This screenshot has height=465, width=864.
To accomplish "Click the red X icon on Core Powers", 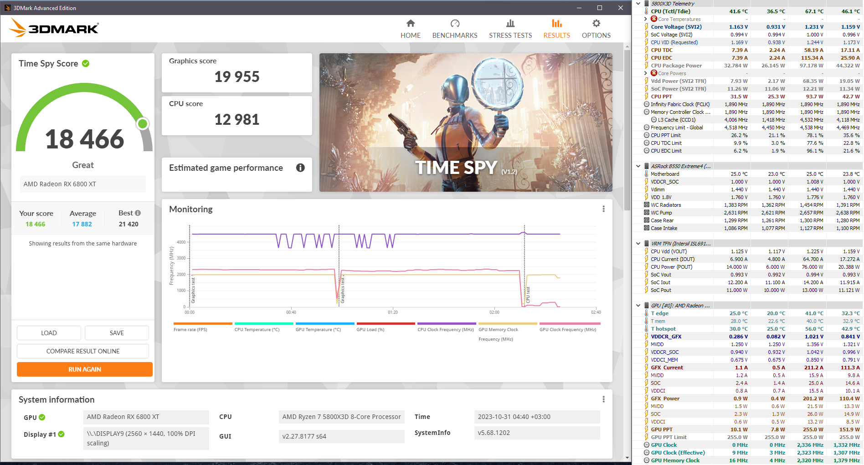I will tap(654, 73).
